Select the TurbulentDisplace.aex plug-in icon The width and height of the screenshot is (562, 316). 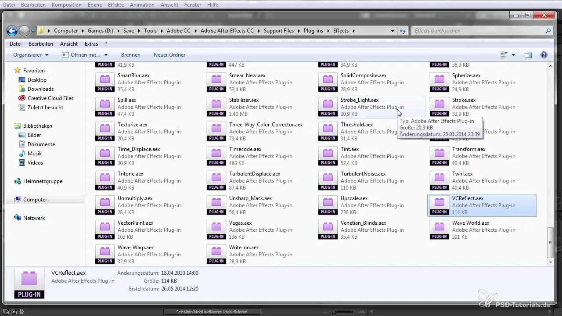(x=216, y=181)
